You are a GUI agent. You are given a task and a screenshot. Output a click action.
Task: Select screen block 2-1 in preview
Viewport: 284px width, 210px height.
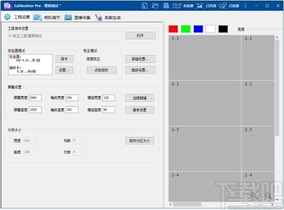[258, 58]
